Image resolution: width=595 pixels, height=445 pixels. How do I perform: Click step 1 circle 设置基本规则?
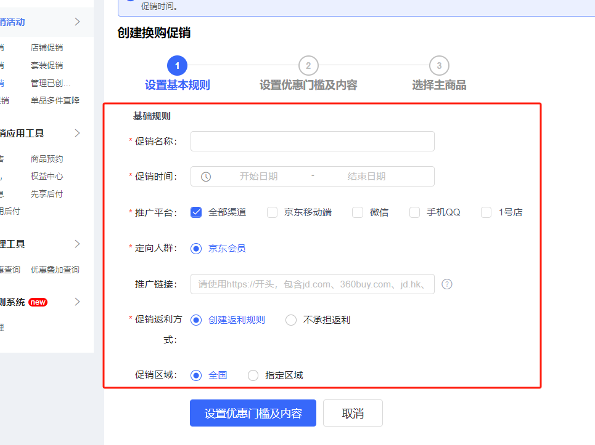tap(177, 65)
